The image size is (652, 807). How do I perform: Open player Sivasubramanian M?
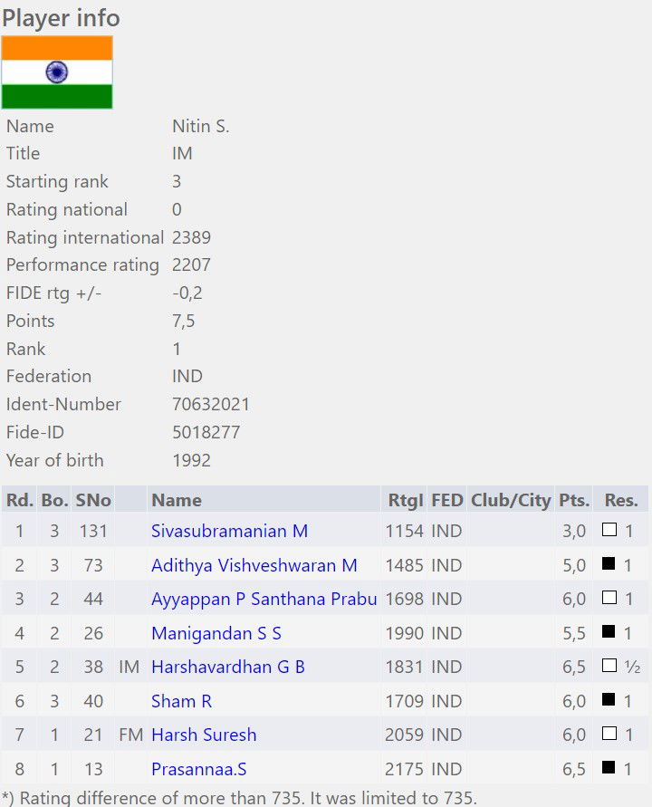229,531
